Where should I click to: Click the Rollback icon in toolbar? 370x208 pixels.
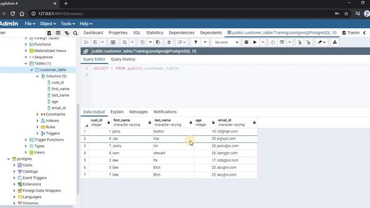(308, 42)
